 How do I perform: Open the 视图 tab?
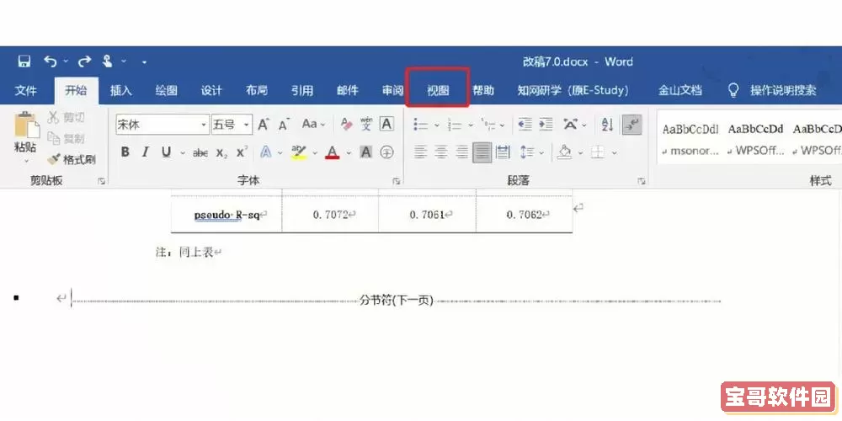click(x=438, y=90)
